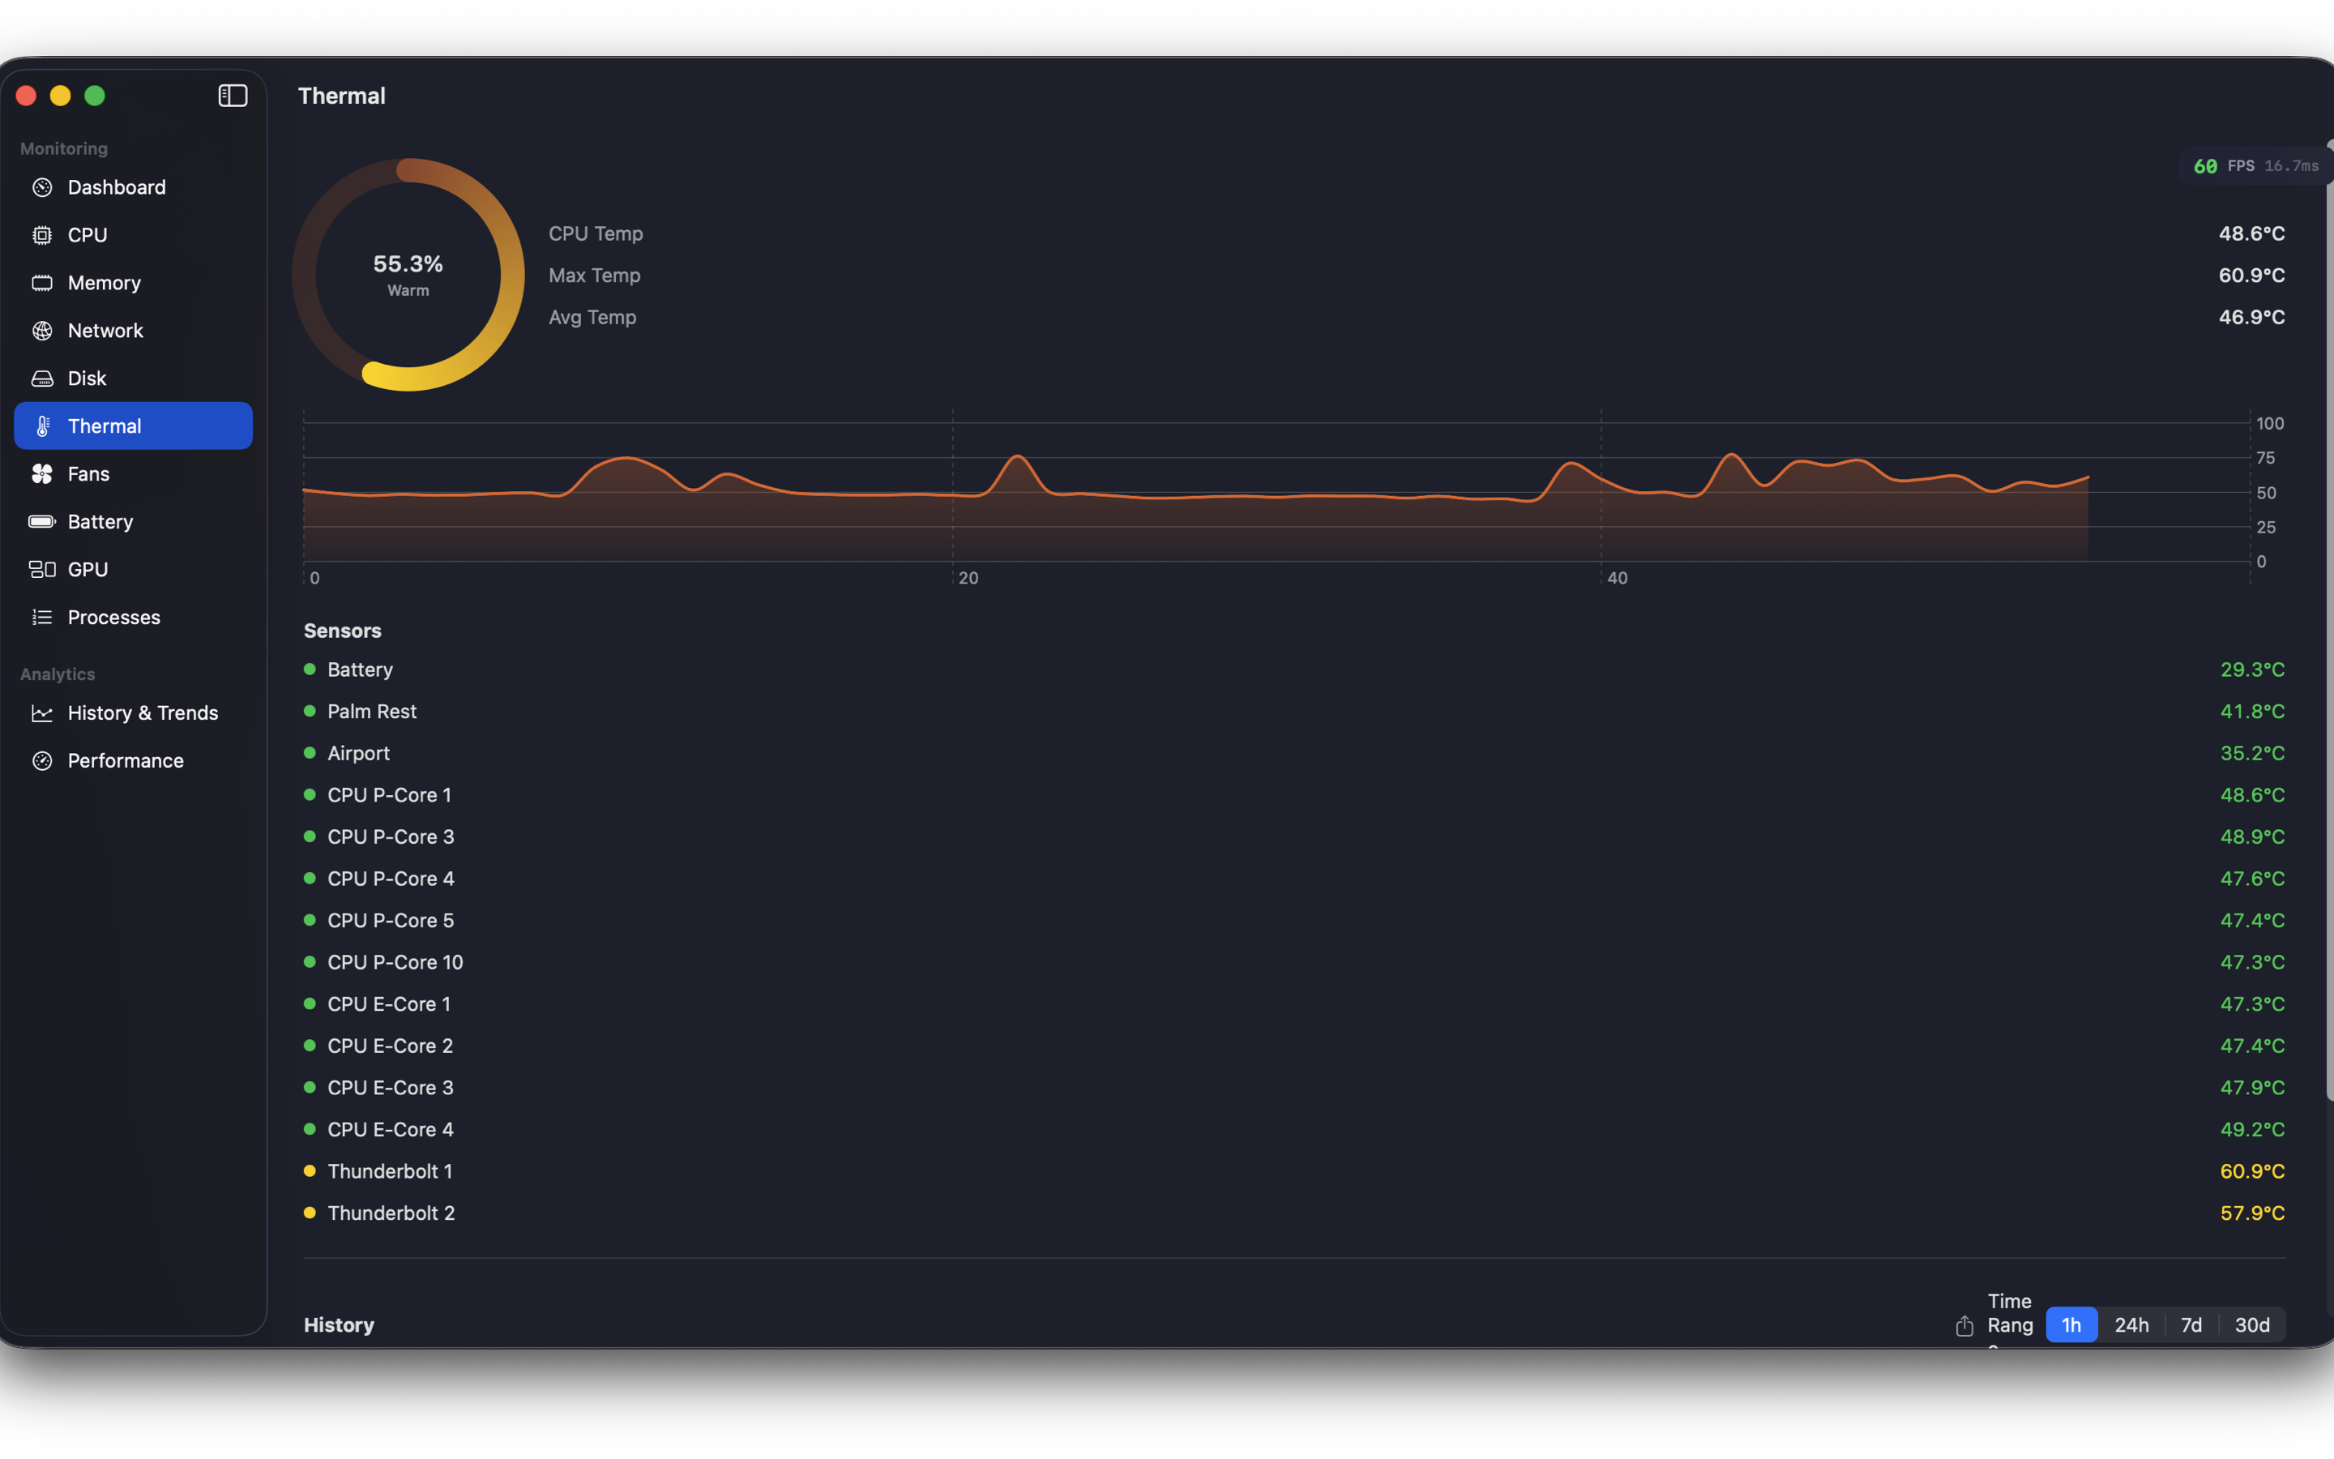Click the share icon beside Time Range
Viewport: 2334px width, 1459px height.
pos(1964,1326)
